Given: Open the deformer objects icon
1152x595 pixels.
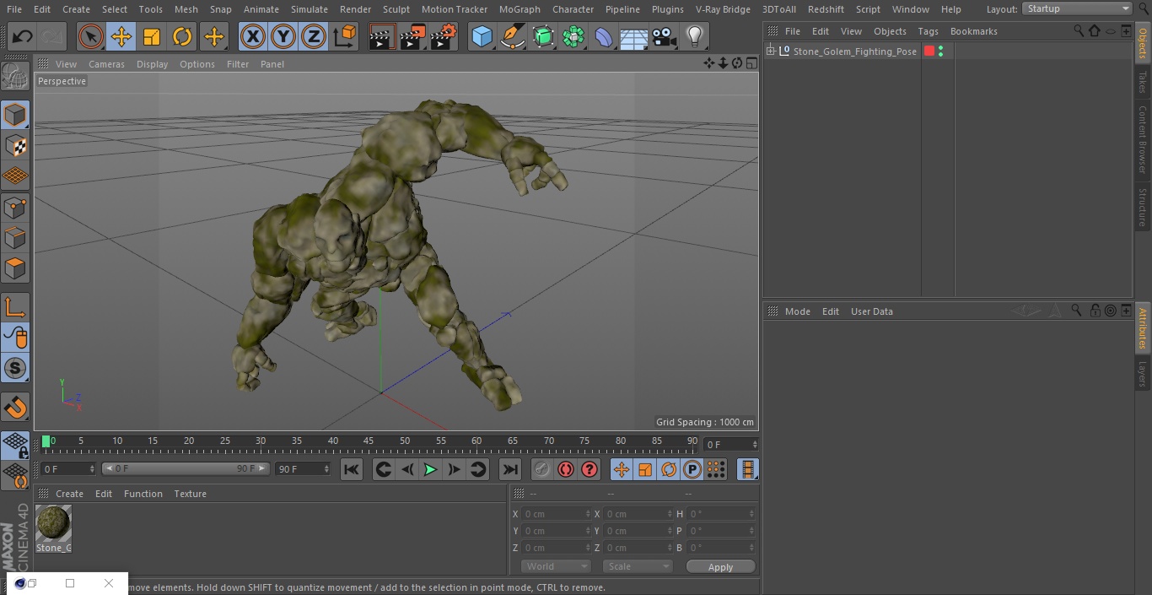Looking at the screenshot, I should tap(604, 36).
